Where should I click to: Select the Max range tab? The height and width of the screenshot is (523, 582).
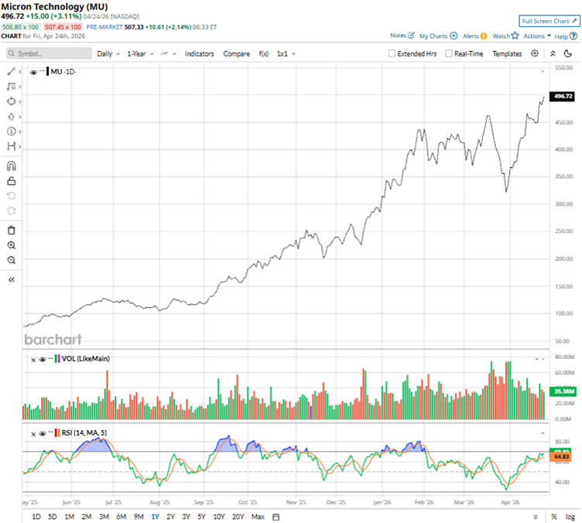pos(258,517)
